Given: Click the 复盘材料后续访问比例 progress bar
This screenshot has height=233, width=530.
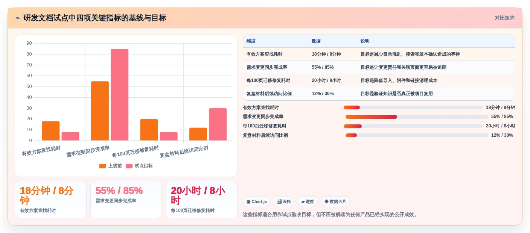Looking at the screenshot, I should point(417,135).
